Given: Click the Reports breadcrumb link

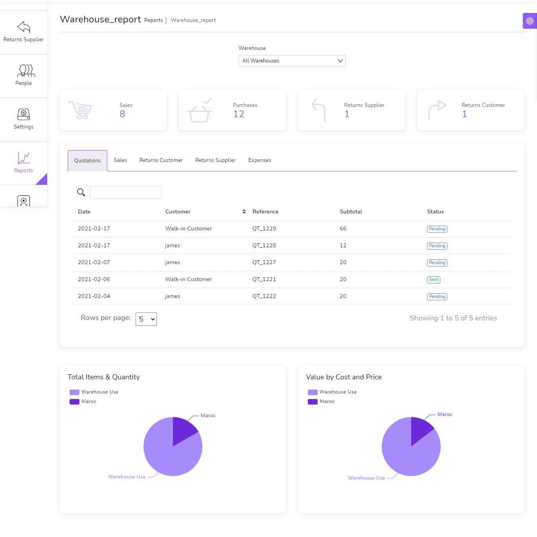Looking at the screenshot, I should [153, 20].
